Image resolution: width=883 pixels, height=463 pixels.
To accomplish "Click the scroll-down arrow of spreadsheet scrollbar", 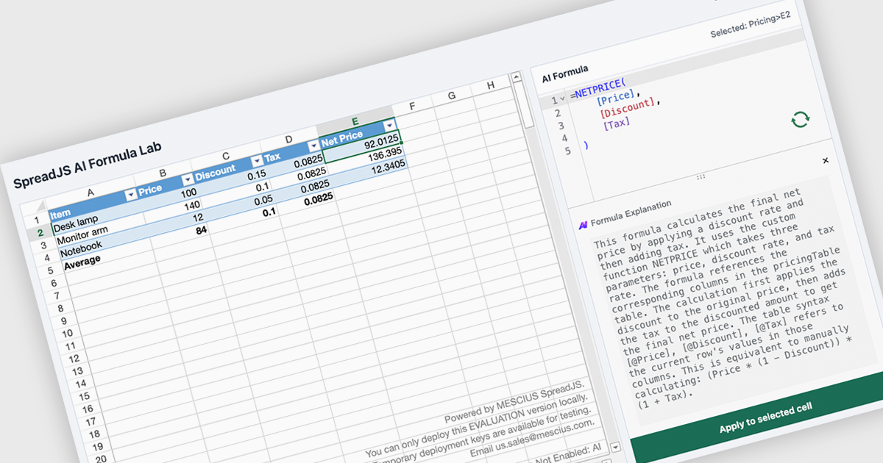I will (x=616, y=446).
